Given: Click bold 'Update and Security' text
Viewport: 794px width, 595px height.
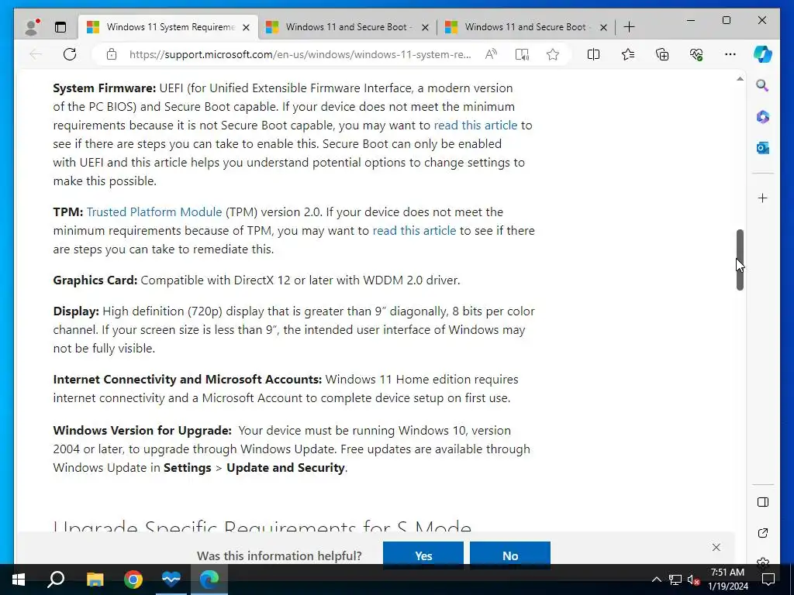Looking at the screenshot, I should [285, 468].
